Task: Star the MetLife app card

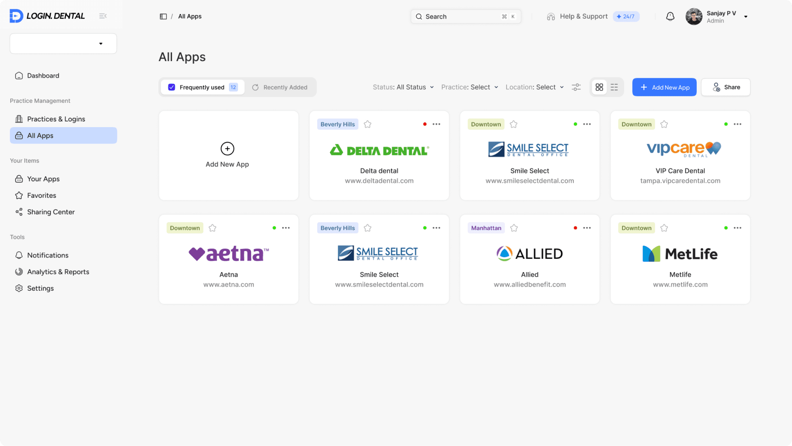Action: tap(664, 227)
